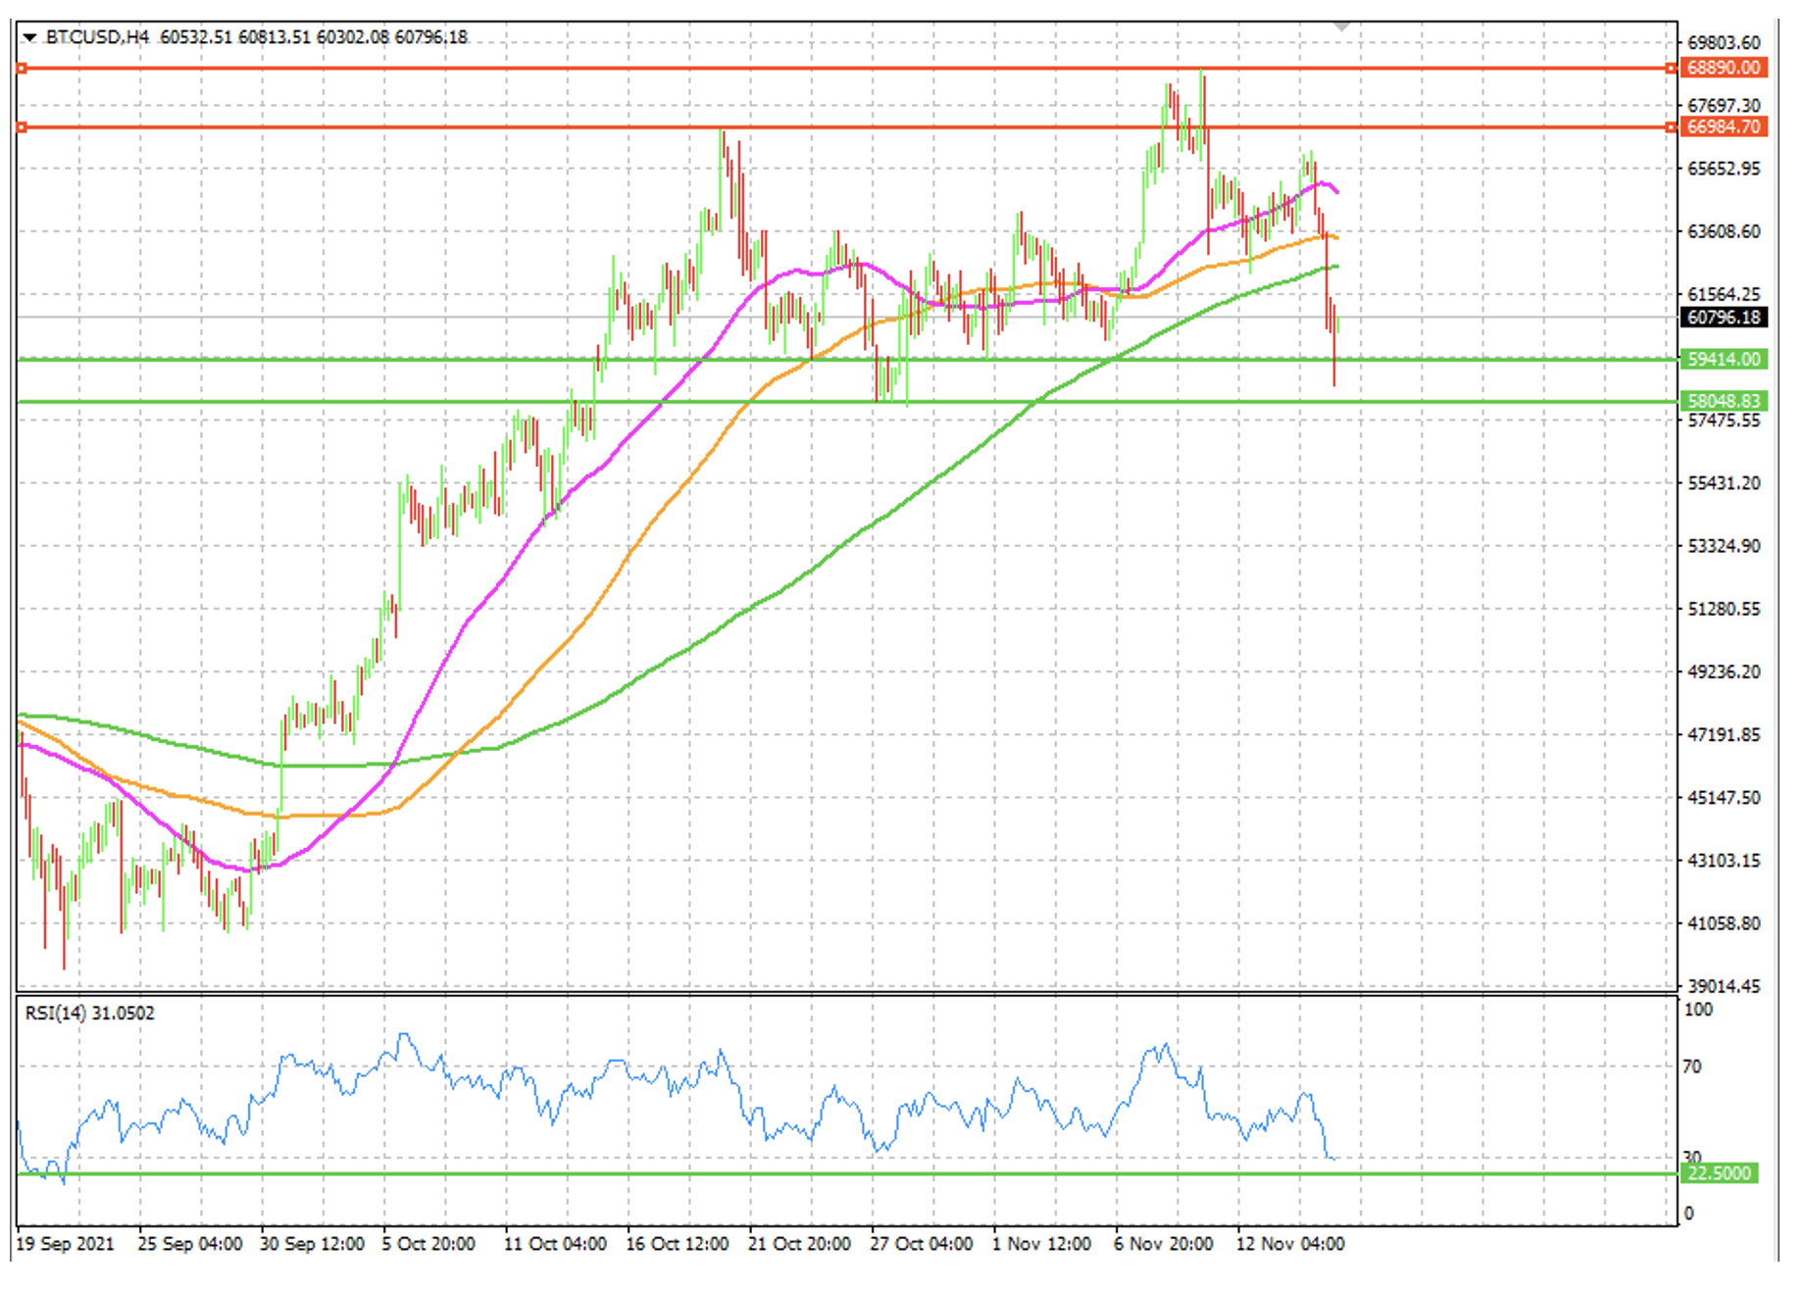Click the 61564.25 price axis value
This screenshot has height=1292, width=1808.
(x=1724, y=294)
